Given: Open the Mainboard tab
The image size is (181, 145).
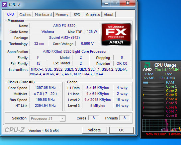Looking at the screenshot, I should (x=43, y=15).
